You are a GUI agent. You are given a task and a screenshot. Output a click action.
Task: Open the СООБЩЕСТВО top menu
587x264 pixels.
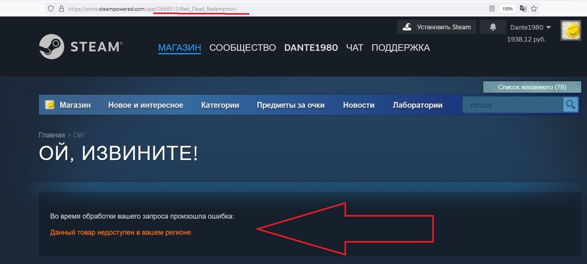tap(243, 48)
